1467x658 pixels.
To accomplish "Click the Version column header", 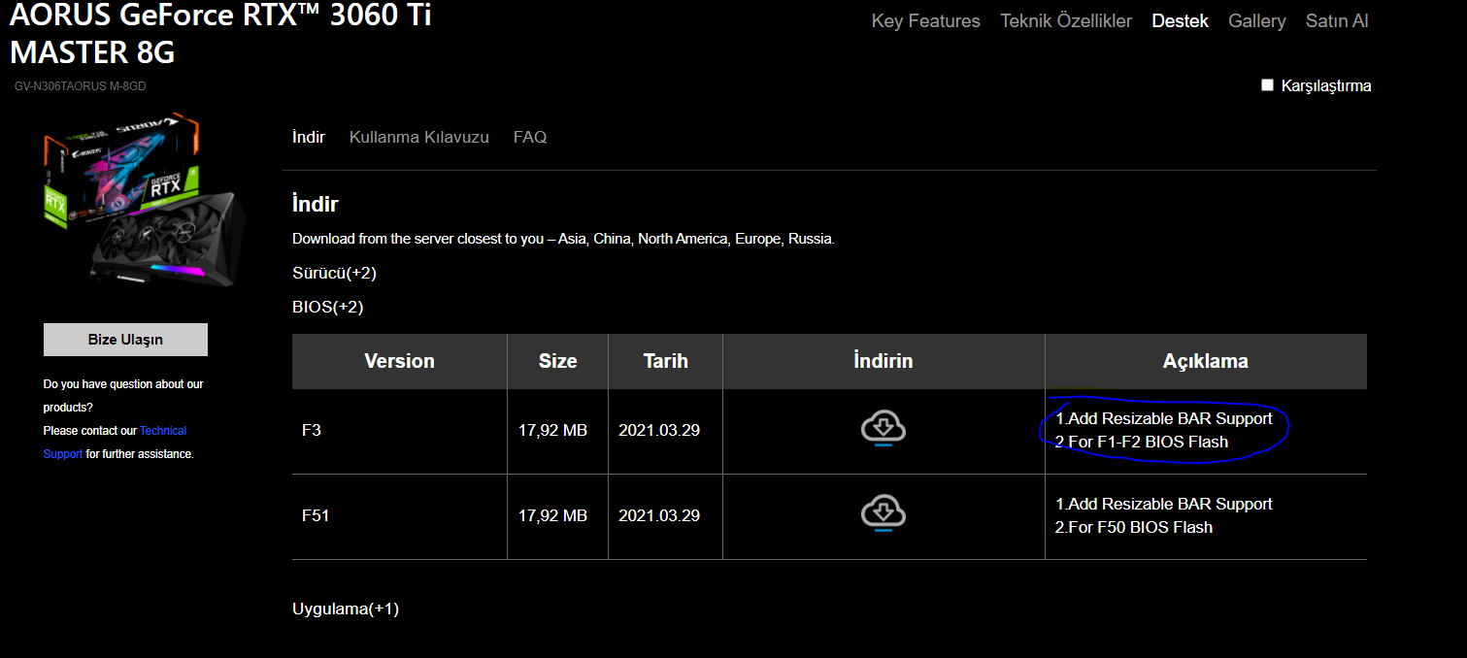I will [x=399, y=361].
